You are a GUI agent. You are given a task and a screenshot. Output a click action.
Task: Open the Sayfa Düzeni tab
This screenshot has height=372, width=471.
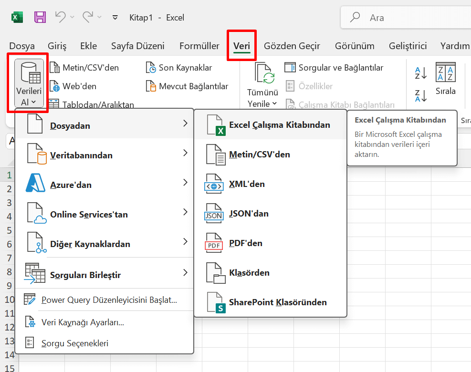138,46
